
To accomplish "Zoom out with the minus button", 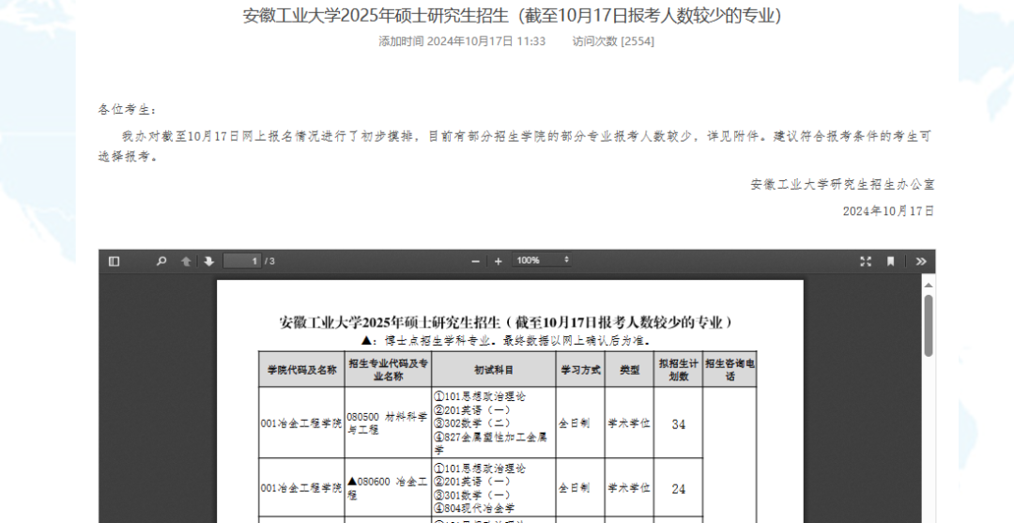I will pos(476,261).
